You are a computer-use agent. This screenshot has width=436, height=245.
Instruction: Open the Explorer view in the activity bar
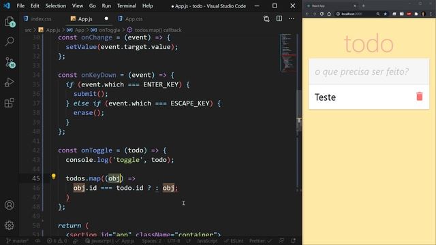pyautogui.click(x=10, y=22)
